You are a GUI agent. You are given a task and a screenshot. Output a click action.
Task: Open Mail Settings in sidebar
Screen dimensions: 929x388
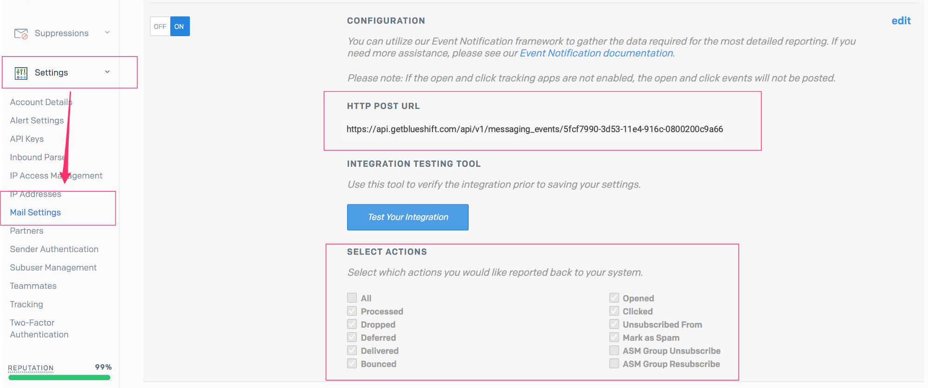point(35,212)
